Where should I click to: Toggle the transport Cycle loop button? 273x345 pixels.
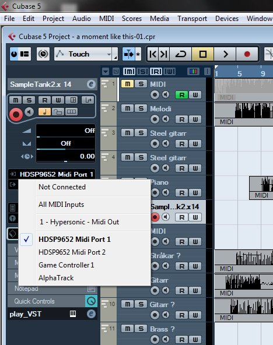click(x=180, y=54)
